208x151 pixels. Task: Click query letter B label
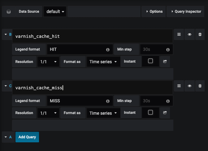point(10,34)
